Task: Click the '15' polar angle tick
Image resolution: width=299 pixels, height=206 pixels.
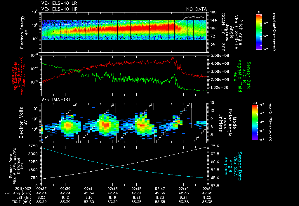Action: click(x=212, y=103)
